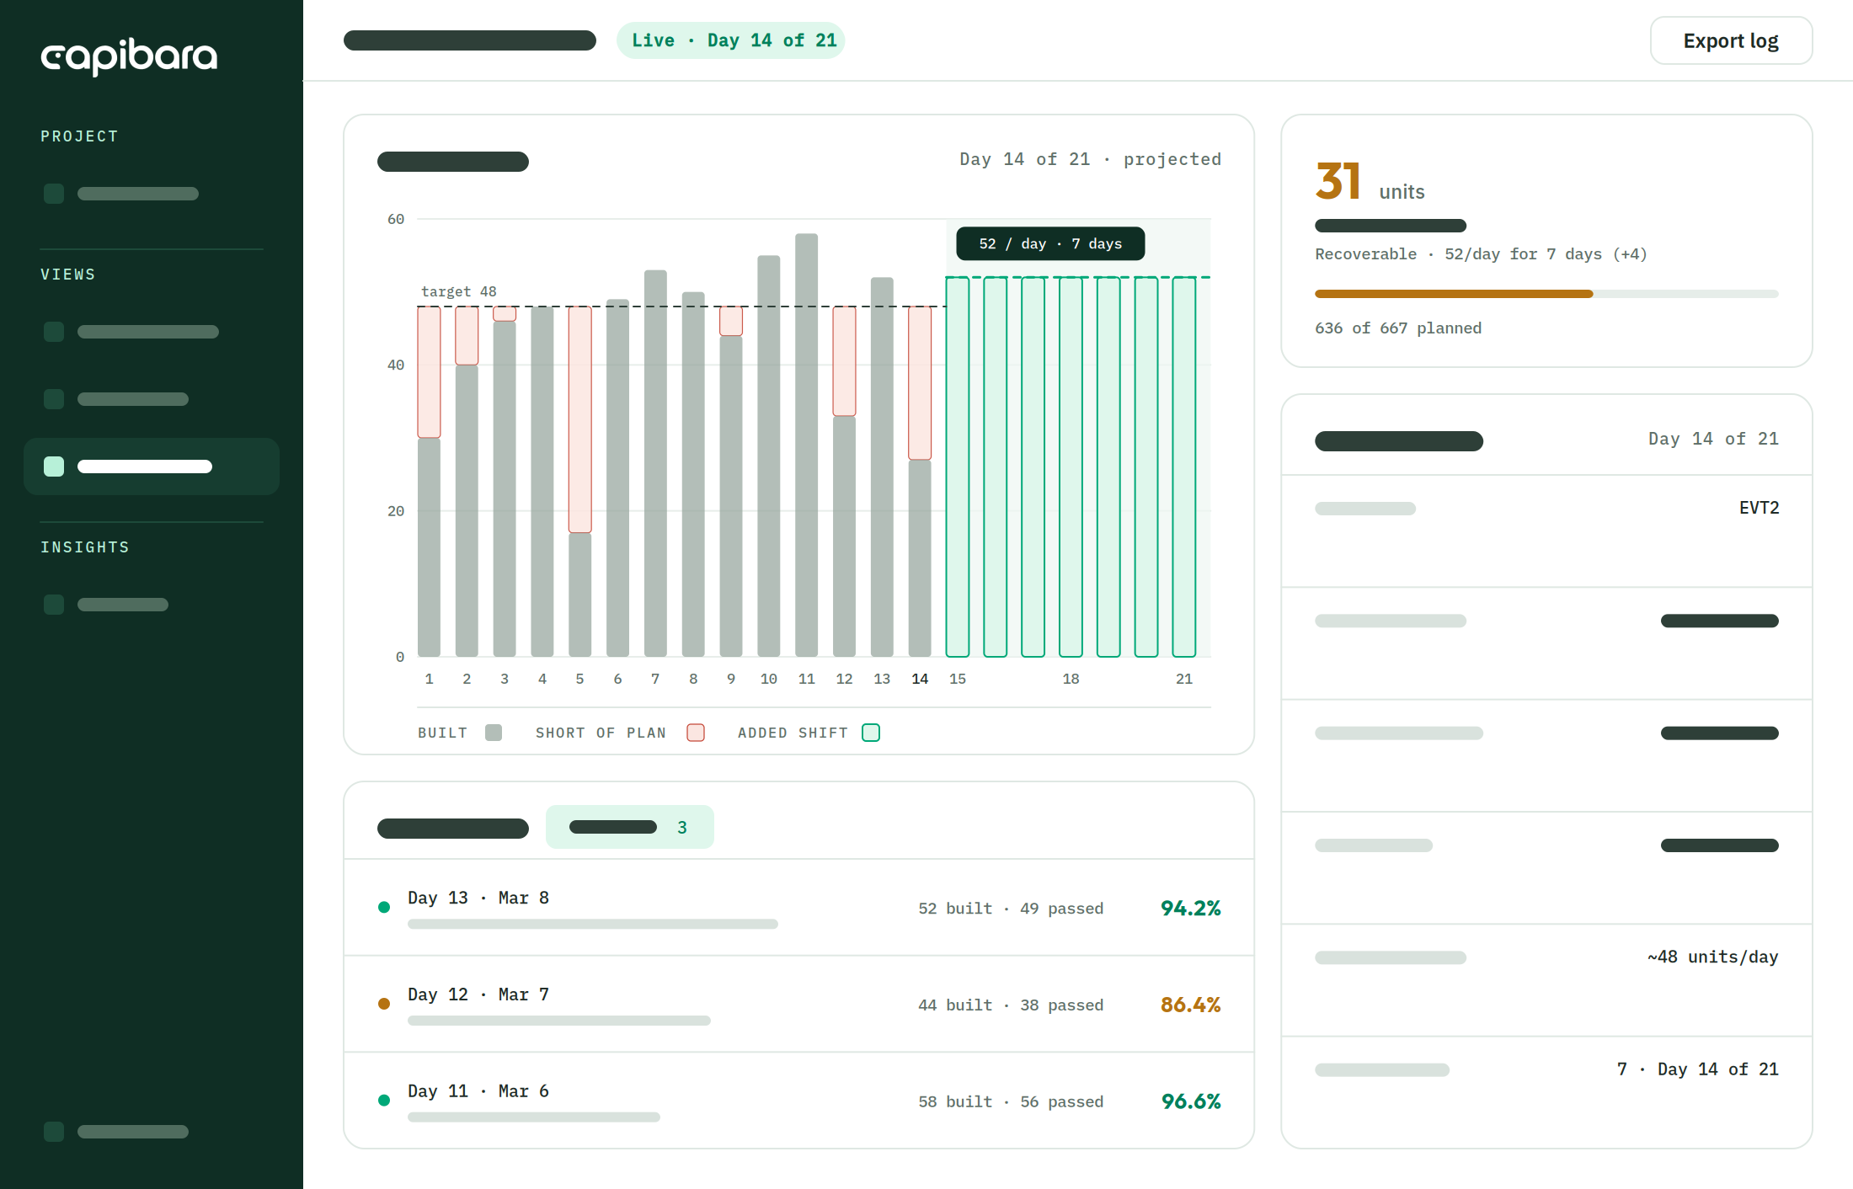Select the highlighted active sidebar view item
The width and height of the screenshot is (1853, 1189).
pyautogui.click(x=152, y=467)
